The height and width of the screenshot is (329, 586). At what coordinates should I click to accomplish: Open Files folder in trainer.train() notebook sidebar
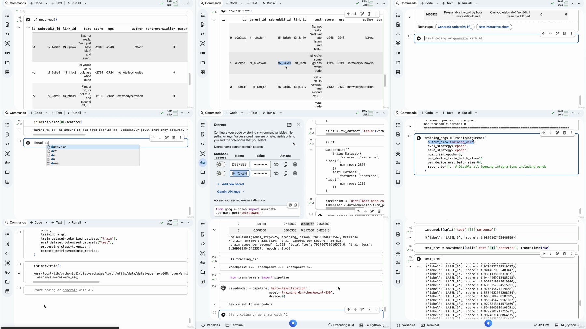7,282
